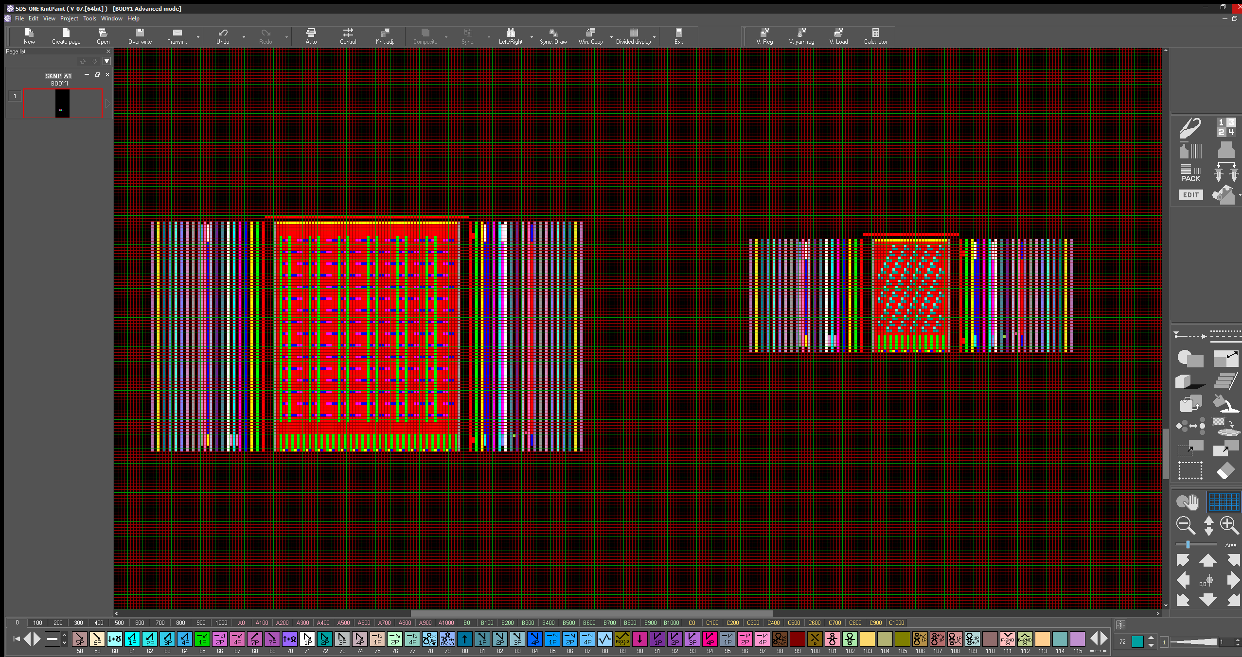Pick color swatch number 65
The image size is (1242, 657).
[202, 639]
